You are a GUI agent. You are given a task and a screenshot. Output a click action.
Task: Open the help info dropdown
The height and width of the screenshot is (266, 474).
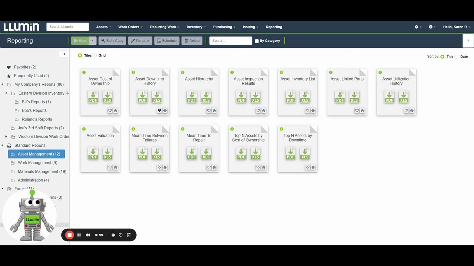[432, 27]
